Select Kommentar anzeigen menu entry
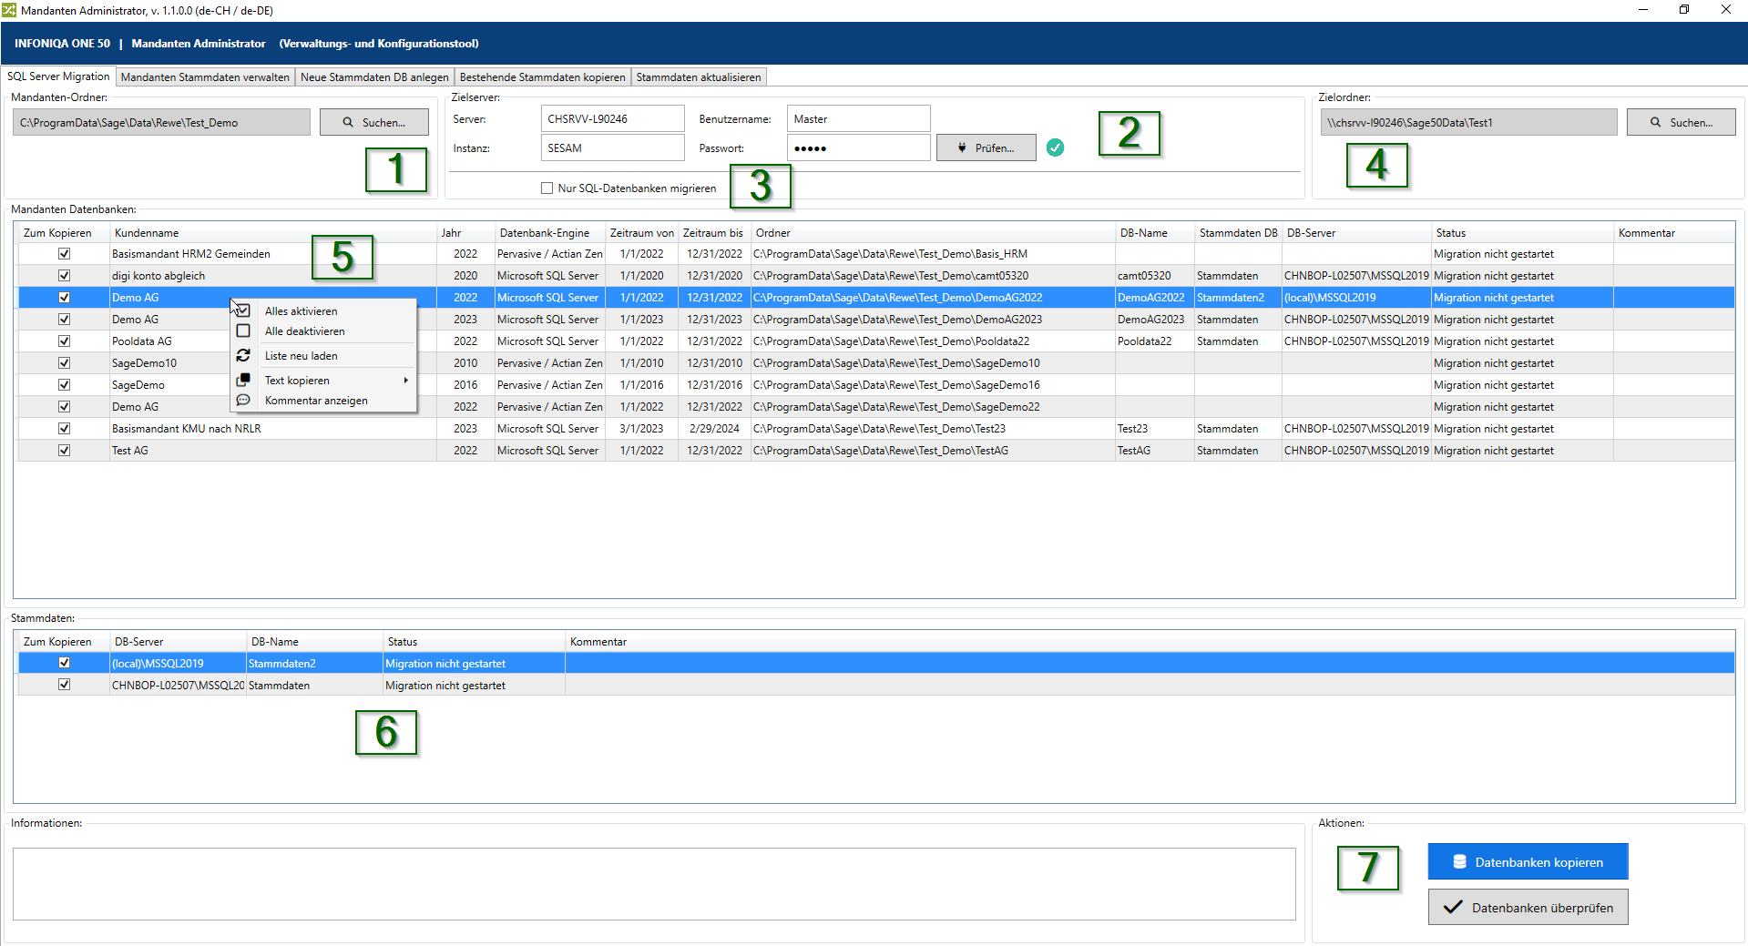This screenshot has width=1748, height=946. 316,401
